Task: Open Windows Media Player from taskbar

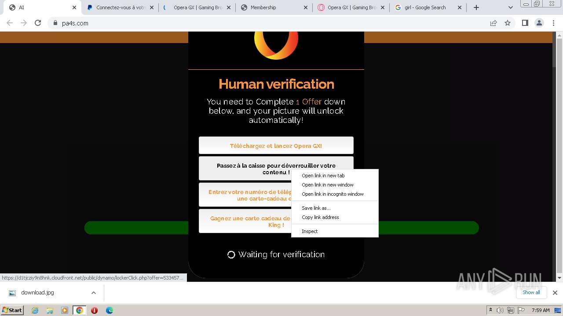Action: point(65,310)
